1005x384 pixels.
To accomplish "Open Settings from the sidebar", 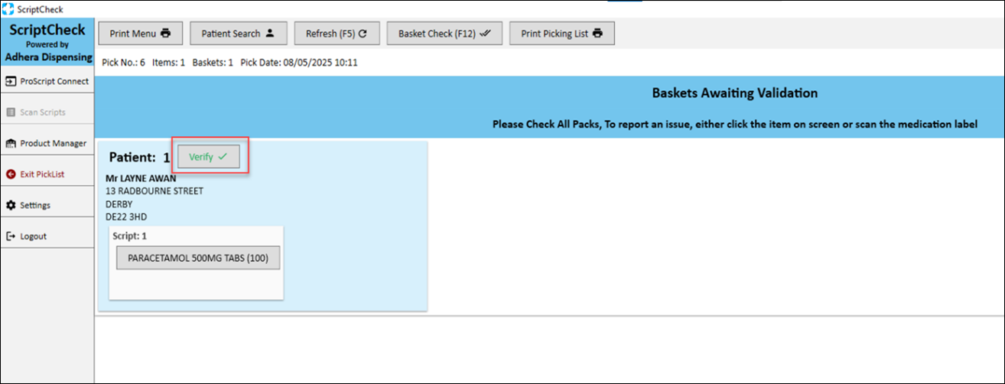I will (x=47, y=205).
